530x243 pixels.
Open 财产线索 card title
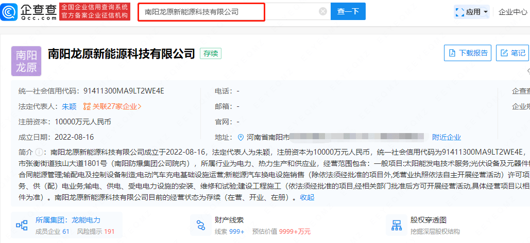229,220
